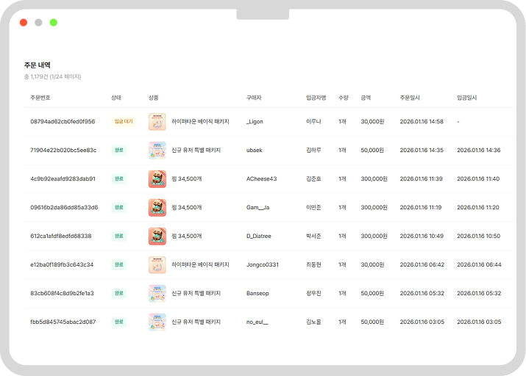Screen dimensions: 526x376
Task: Click product icon for order 08794ad62cb0fed0f956
Action: pyautogui.click(x=157, y=121)
